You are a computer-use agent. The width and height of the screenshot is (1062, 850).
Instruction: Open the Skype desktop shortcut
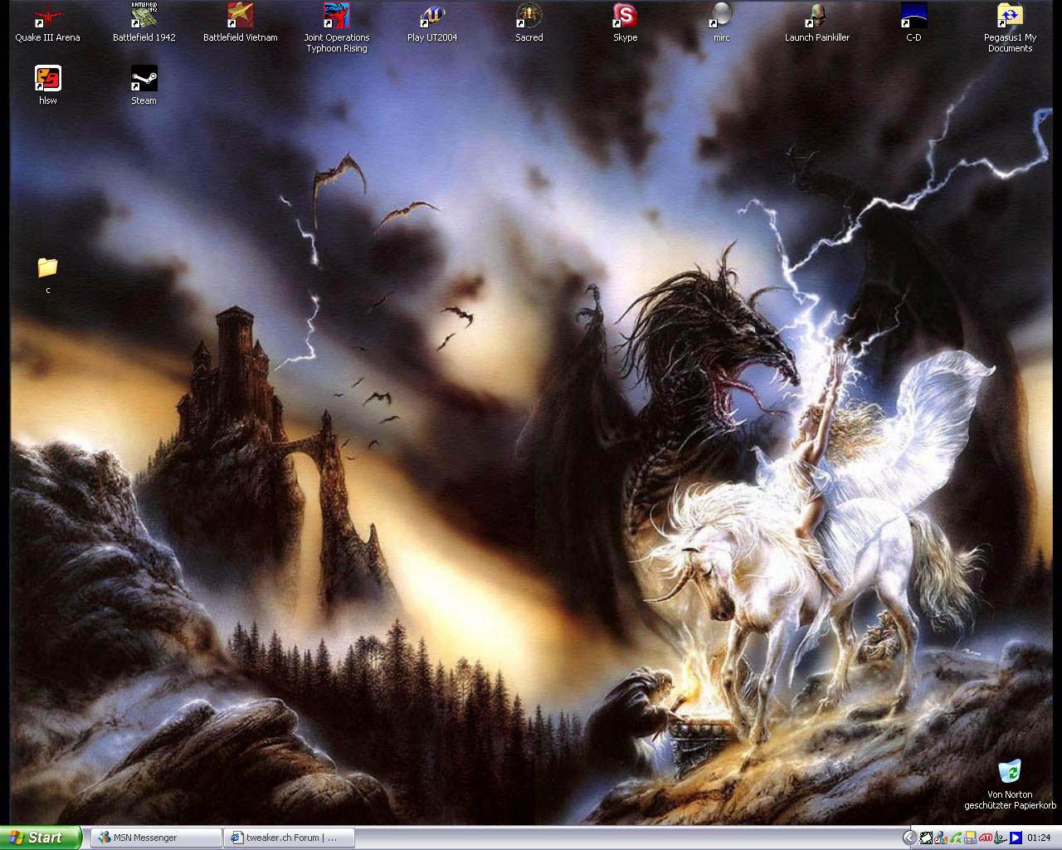[625, 17]
